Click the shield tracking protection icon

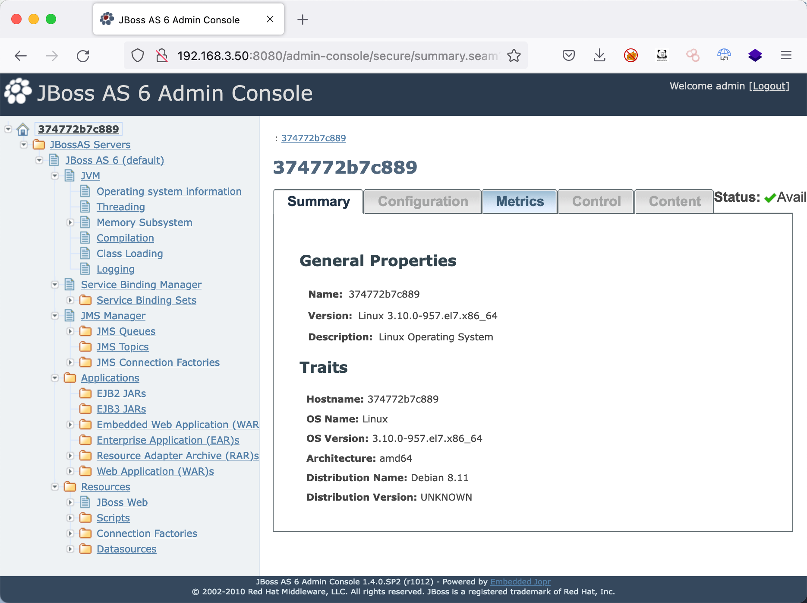point(138,56)
